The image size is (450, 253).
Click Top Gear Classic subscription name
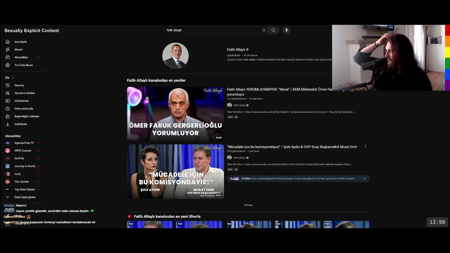[x=25, y=189]
